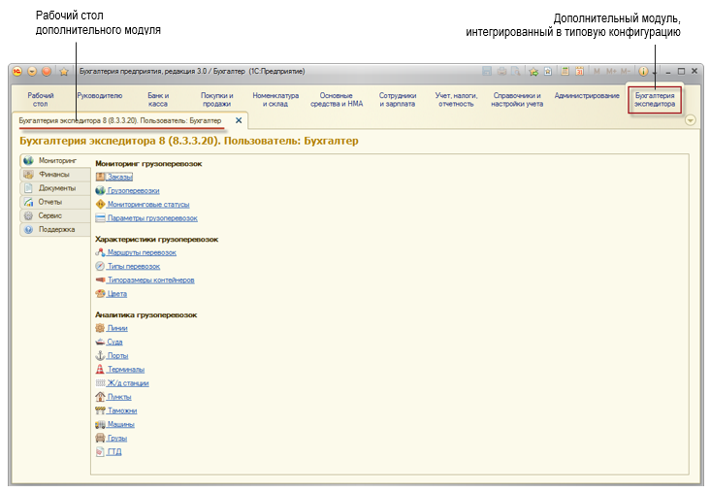Open the info (i) about icon
The image size is (710, 492).
tap(643, 71)
